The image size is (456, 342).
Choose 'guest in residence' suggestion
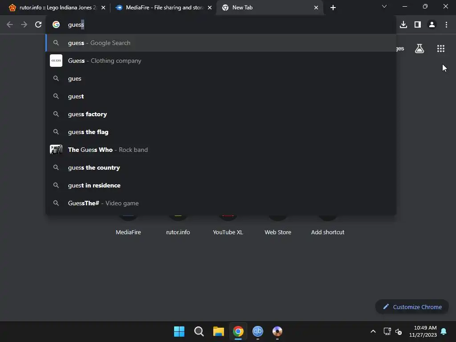click(x=221, y=185)
